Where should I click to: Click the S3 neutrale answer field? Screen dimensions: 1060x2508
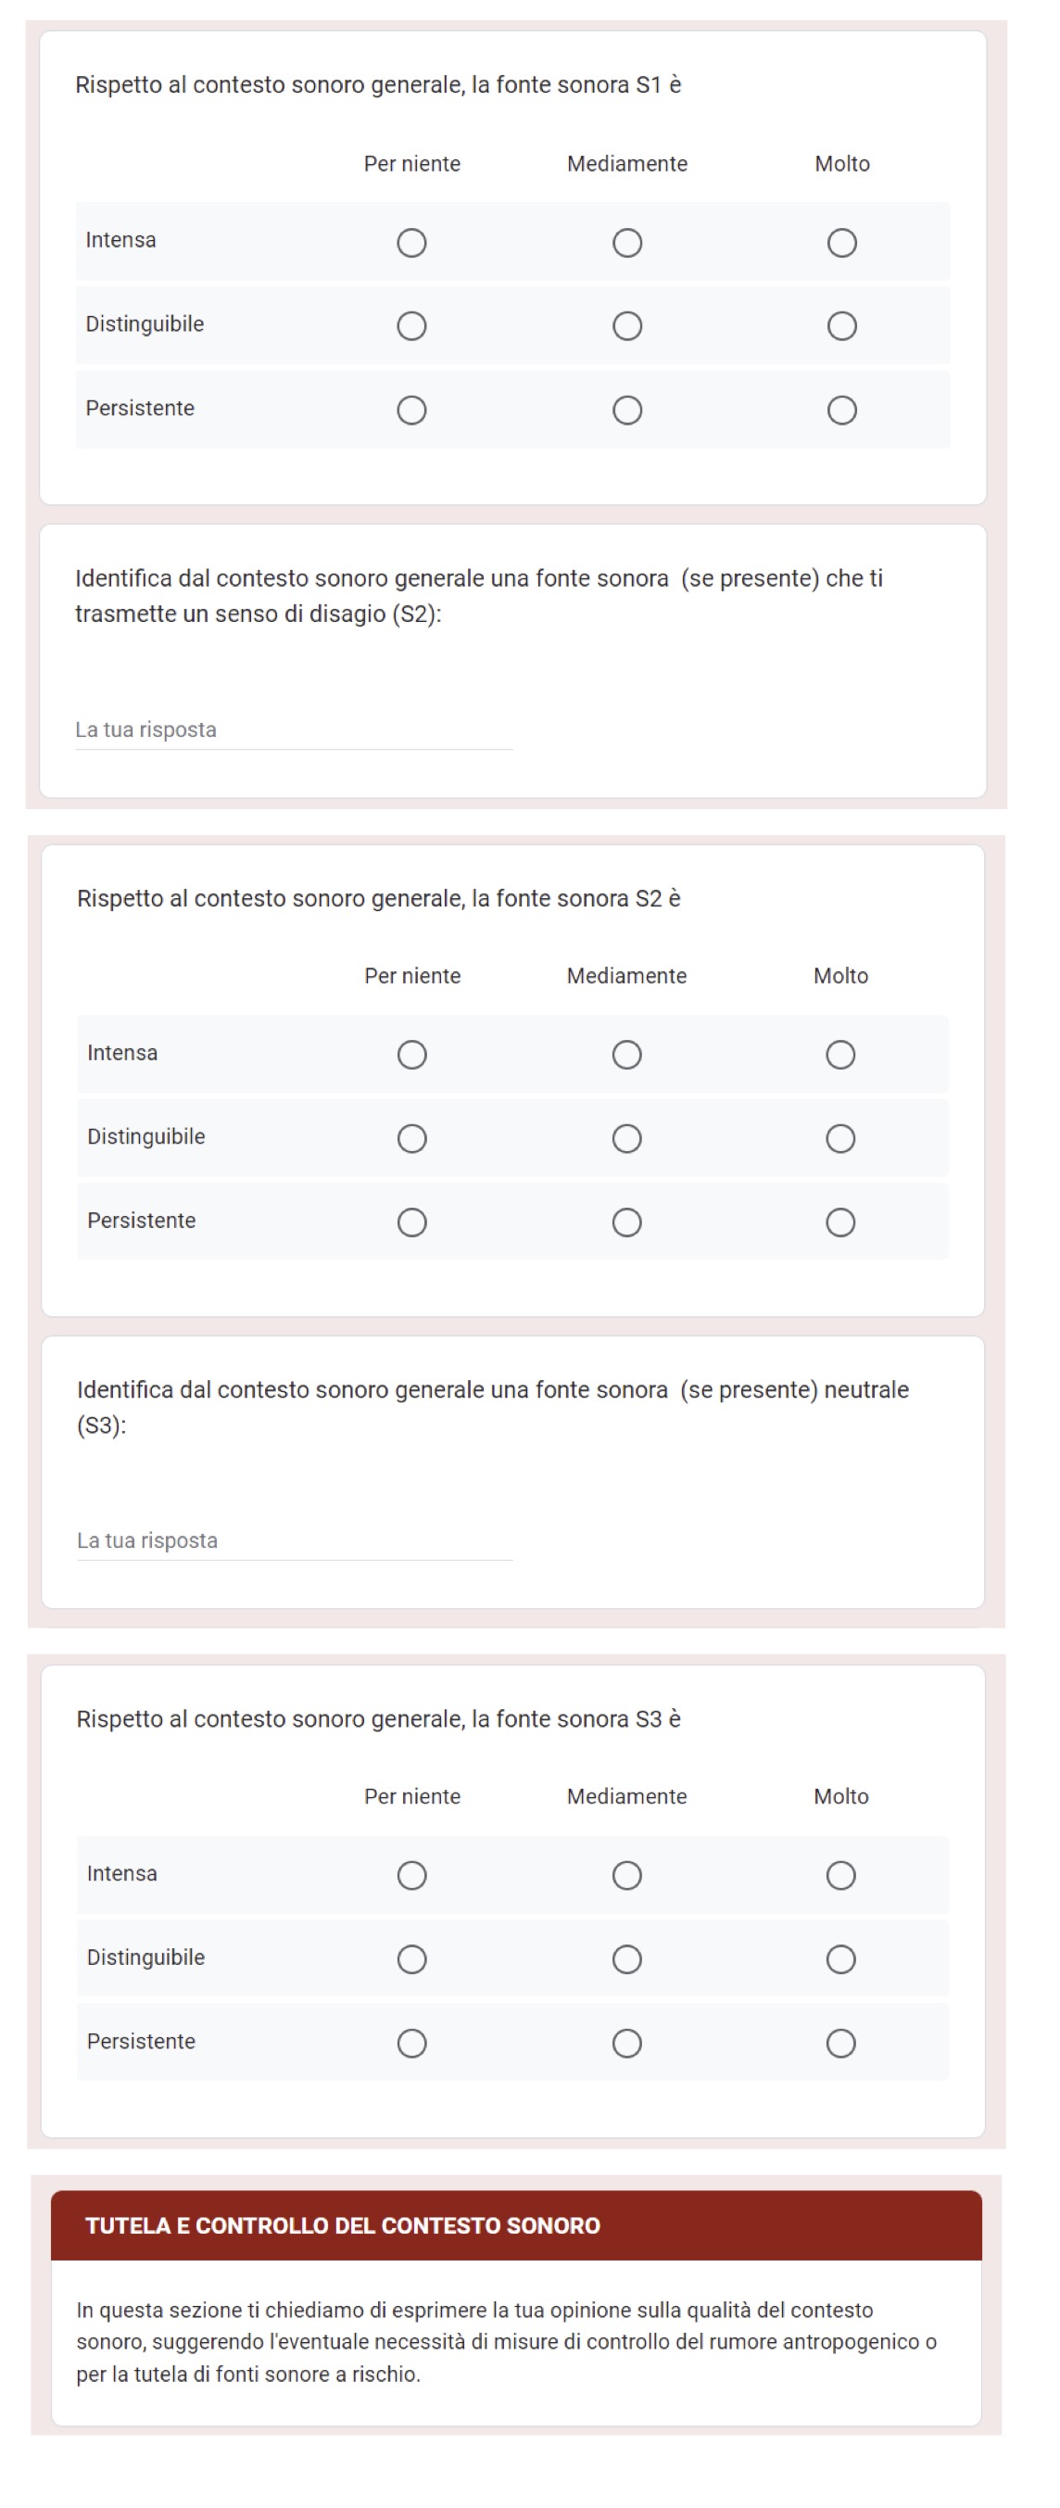point(294,1541)
